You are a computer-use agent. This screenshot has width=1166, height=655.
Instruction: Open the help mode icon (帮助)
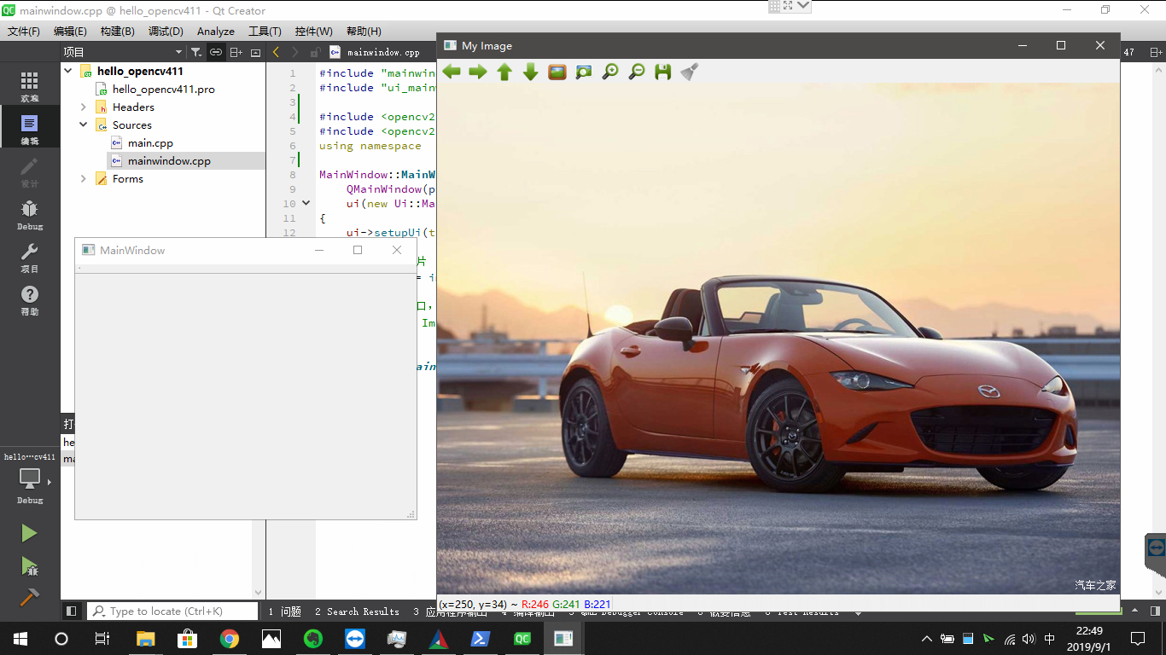point(28,303)
